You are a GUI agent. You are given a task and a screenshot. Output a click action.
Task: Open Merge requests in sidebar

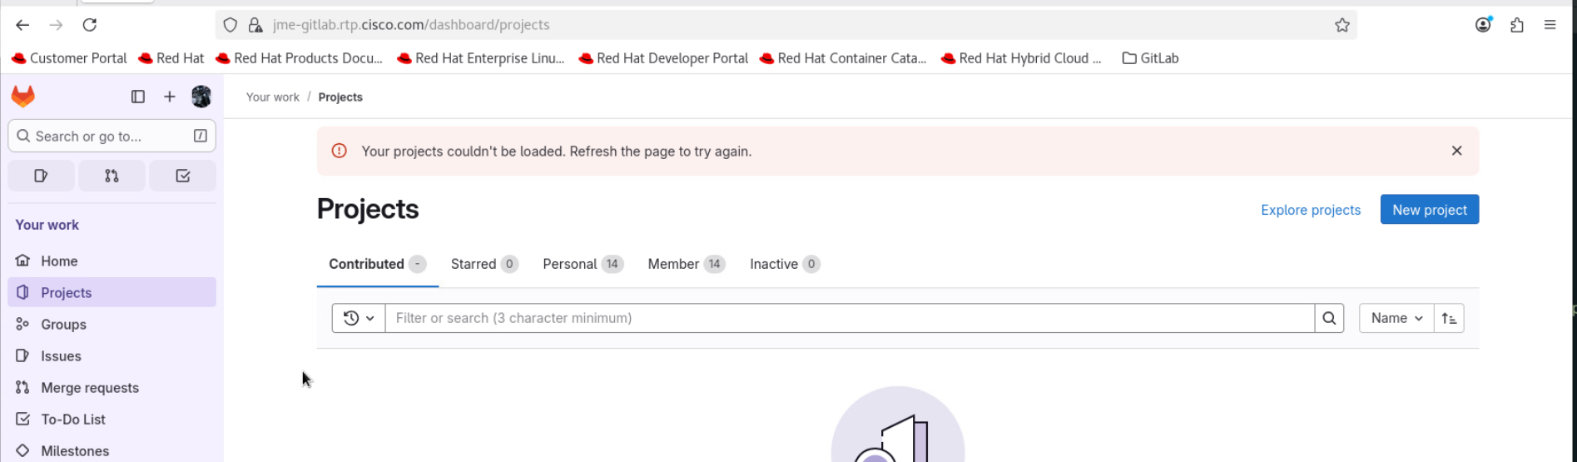point(112,387)
